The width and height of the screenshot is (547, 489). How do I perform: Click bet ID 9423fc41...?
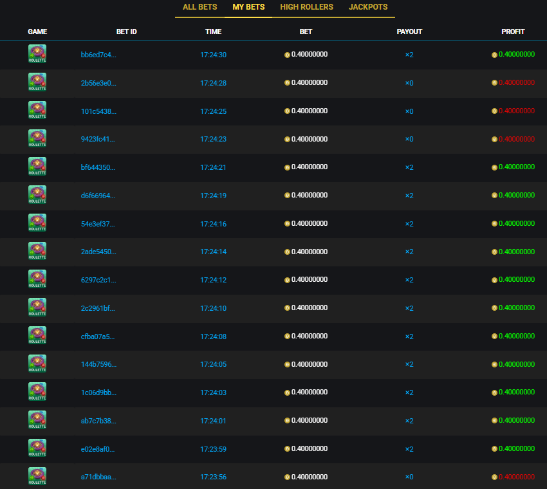click(98, 139)
